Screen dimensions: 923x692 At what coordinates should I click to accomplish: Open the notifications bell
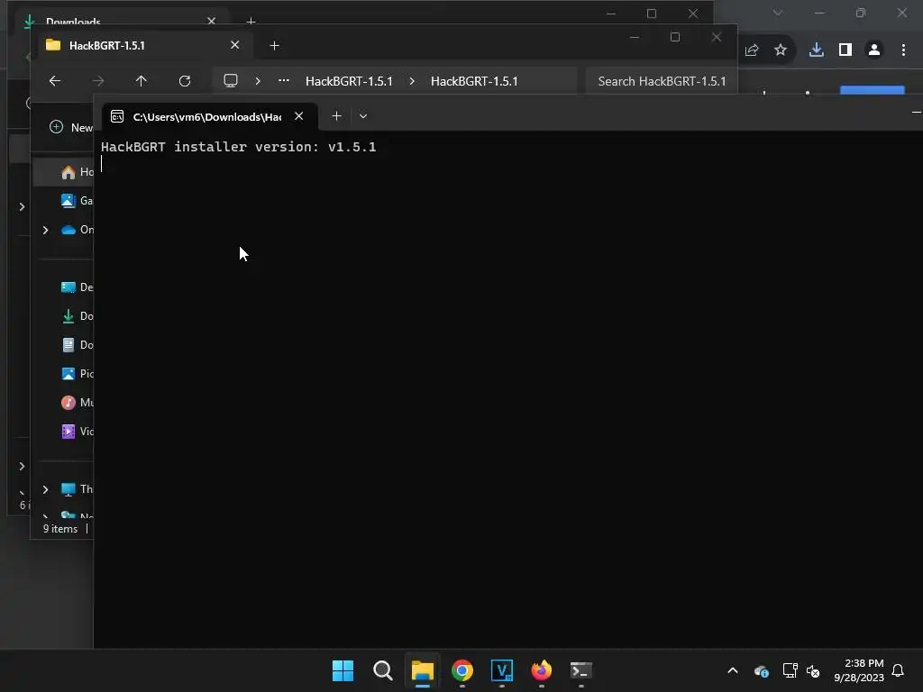898,670
